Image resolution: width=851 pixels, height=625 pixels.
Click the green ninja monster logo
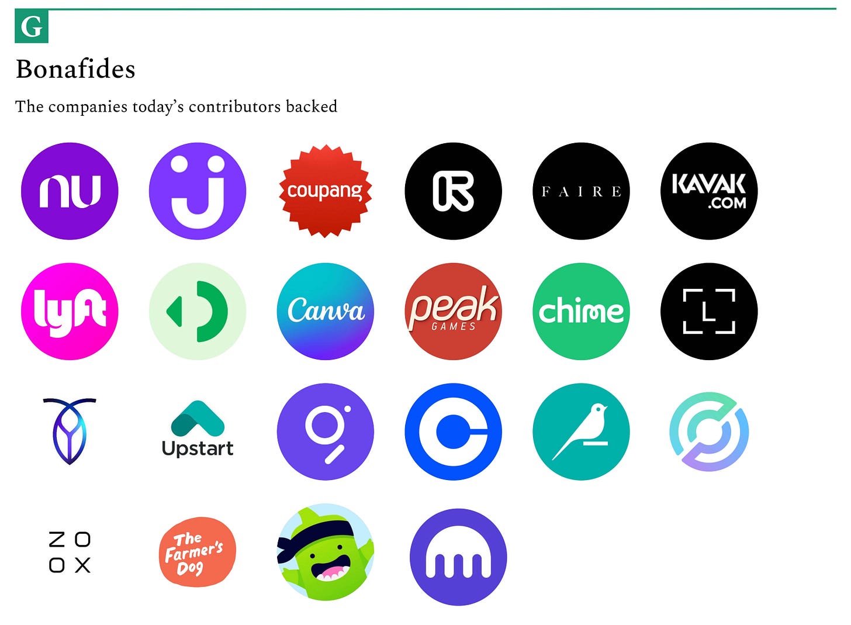(x=326, y=552)
